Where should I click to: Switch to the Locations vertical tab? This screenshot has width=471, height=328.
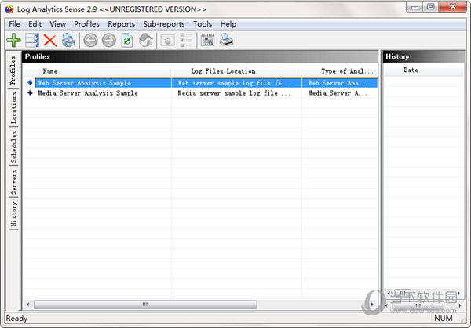(x=13, y=107)
